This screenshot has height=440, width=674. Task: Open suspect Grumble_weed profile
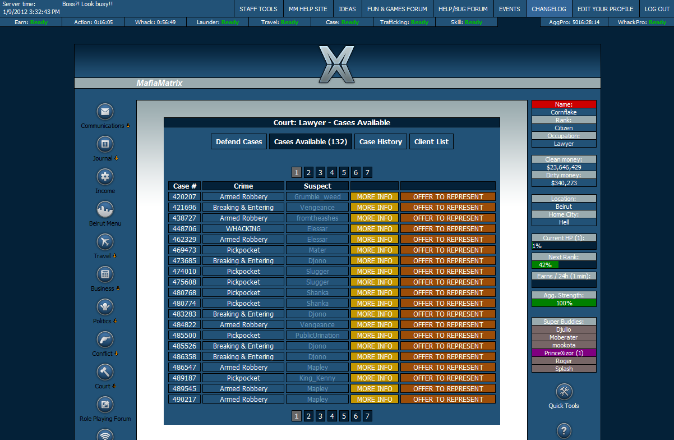coord(317,196)
